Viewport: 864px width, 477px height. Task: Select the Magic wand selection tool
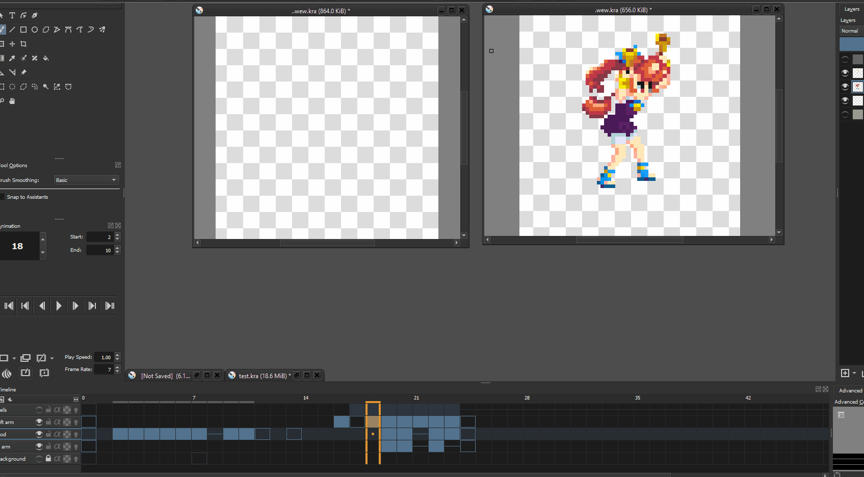point(46,87)
